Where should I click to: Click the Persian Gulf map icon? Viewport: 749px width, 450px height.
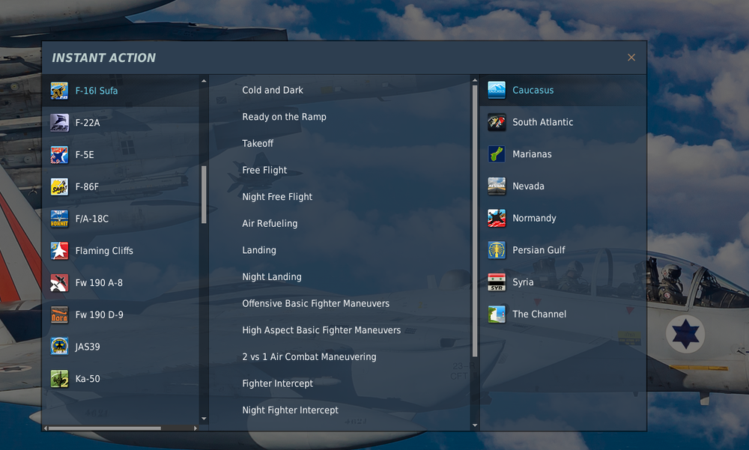tap(497, 250)
